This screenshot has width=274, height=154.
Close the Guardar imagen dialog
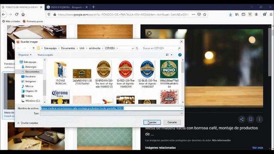182,42
